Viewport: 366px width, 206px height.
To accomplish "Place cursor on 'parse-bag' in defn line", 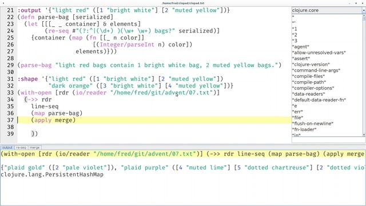I will pyautogui.click(x=53, y=17).
